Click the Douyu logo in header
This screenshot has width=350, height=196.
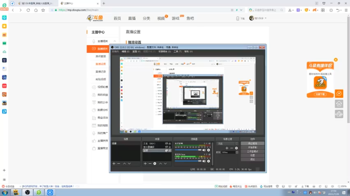95,18
